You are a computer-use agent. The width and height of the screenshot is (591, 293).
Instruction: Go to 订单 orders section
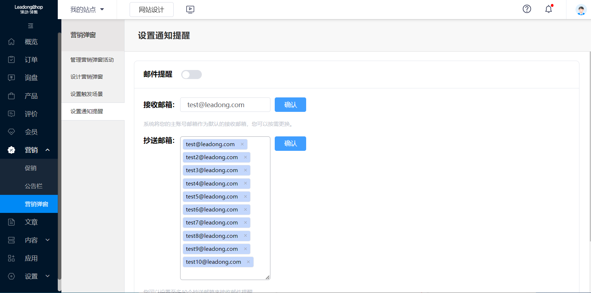coord(31,60)
